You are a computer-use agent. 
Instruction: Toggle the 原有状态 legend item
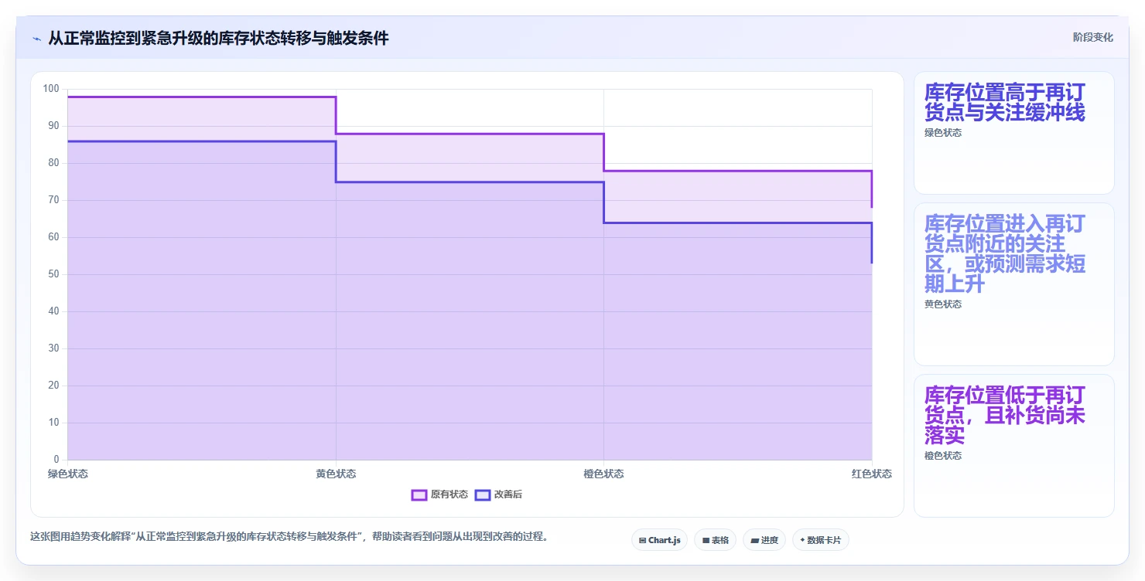click(x=439, y=494)
